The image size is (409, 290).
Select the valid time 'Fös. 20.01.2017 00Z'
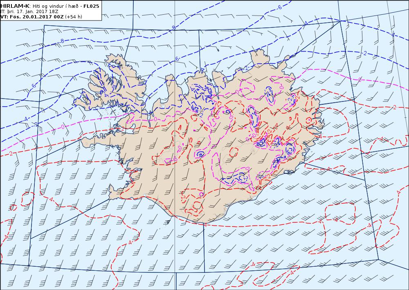click(36, 17)
